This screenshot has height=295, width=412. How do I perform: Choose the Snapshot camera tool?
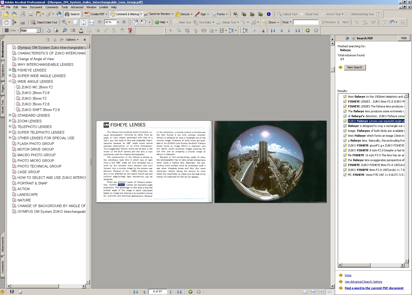(23, 22)
